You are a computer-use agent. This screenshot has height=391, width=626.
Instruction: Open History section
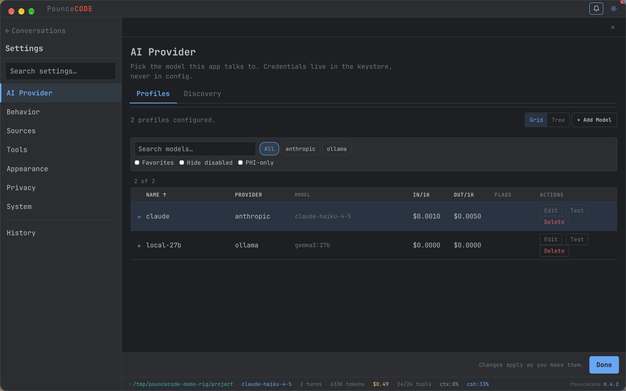click(x=61, y=233)
